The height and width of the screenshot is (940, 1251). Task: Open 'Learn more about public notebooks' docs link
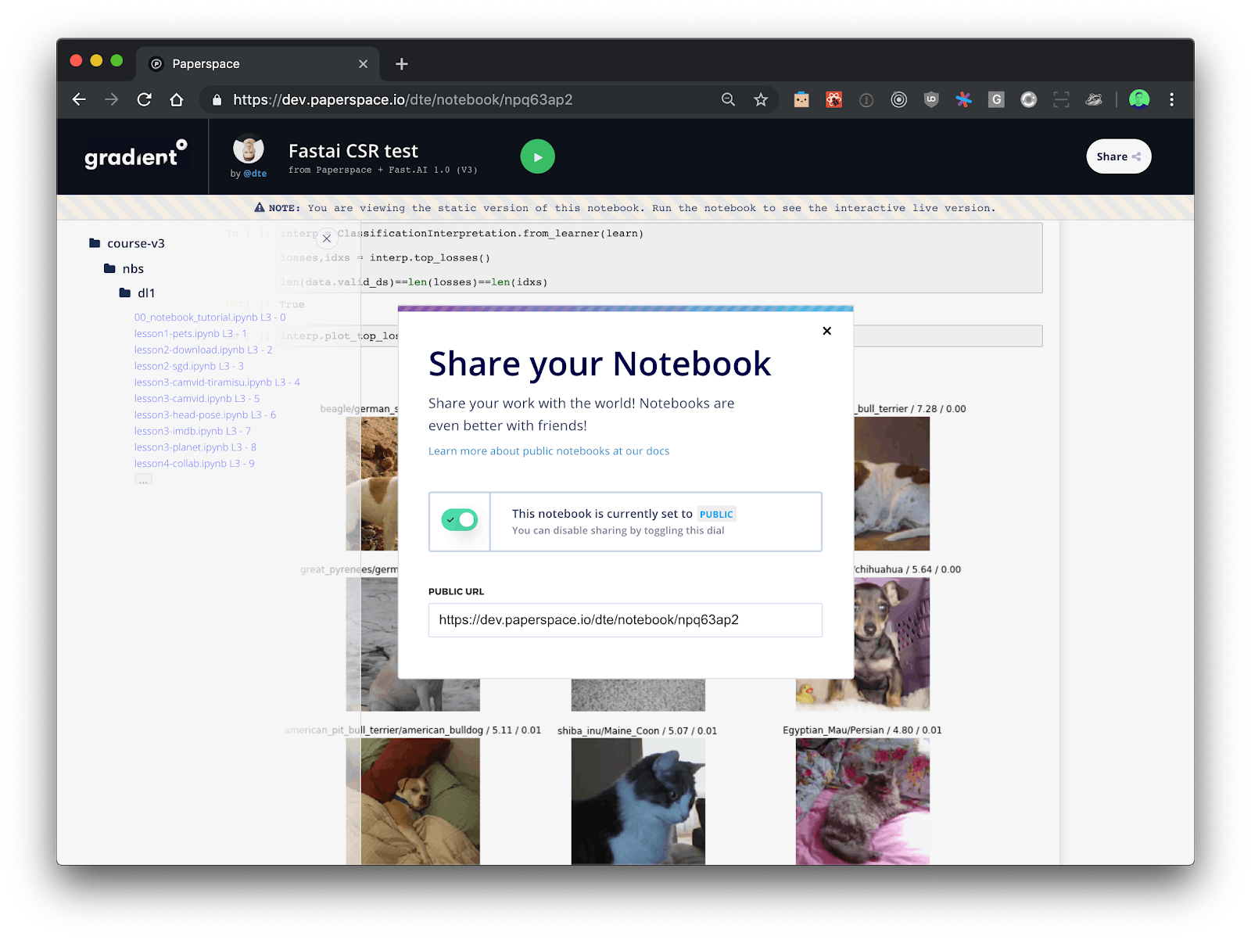pyautogui.click(x=549, y=451)
